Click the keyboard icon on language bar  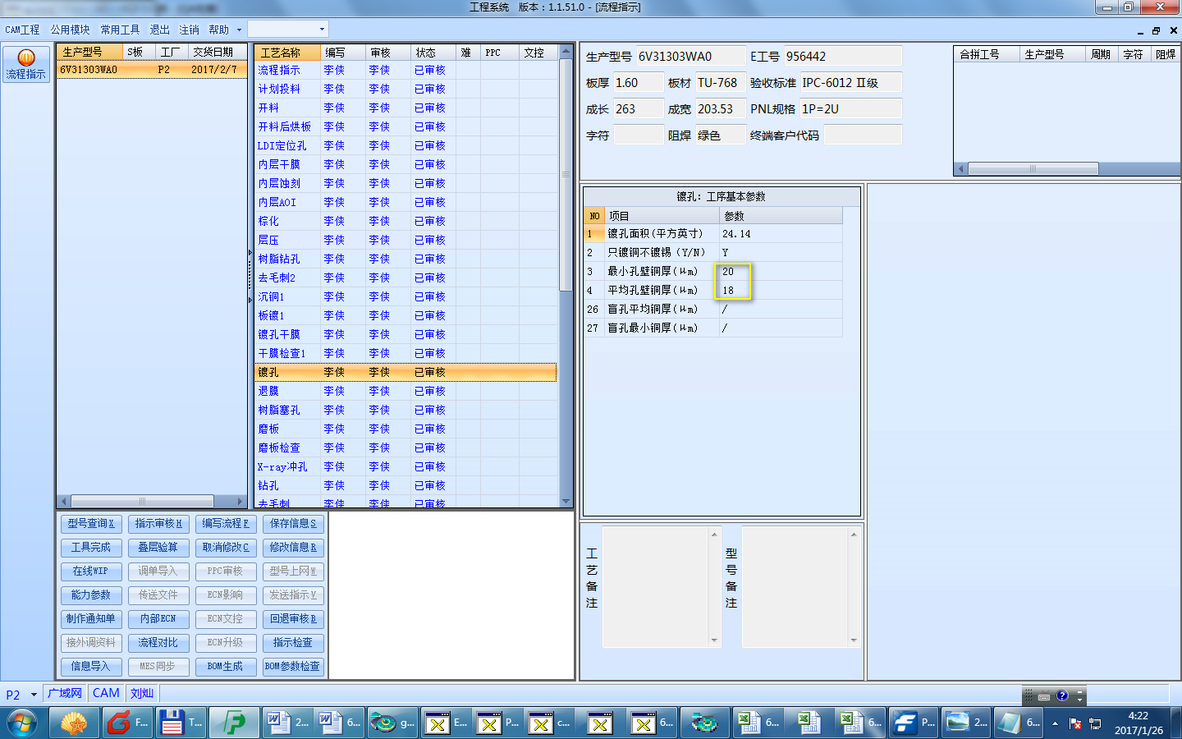point(1044,695)
